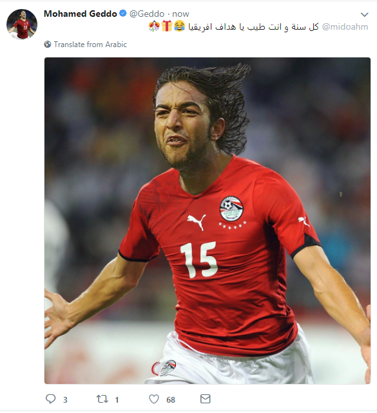Open the attached football player photo
The height and width of the screenshot is (413, 377).
coord(208,221)
